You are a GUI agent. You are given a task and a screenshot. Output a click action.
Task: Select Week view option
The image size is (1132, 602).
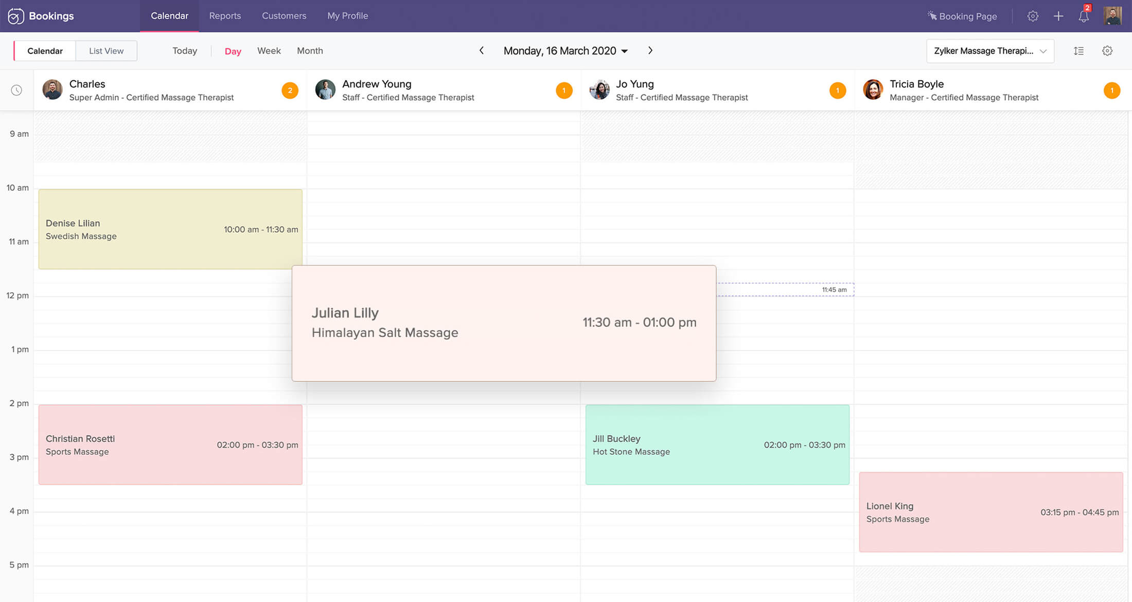pos(269,51)
